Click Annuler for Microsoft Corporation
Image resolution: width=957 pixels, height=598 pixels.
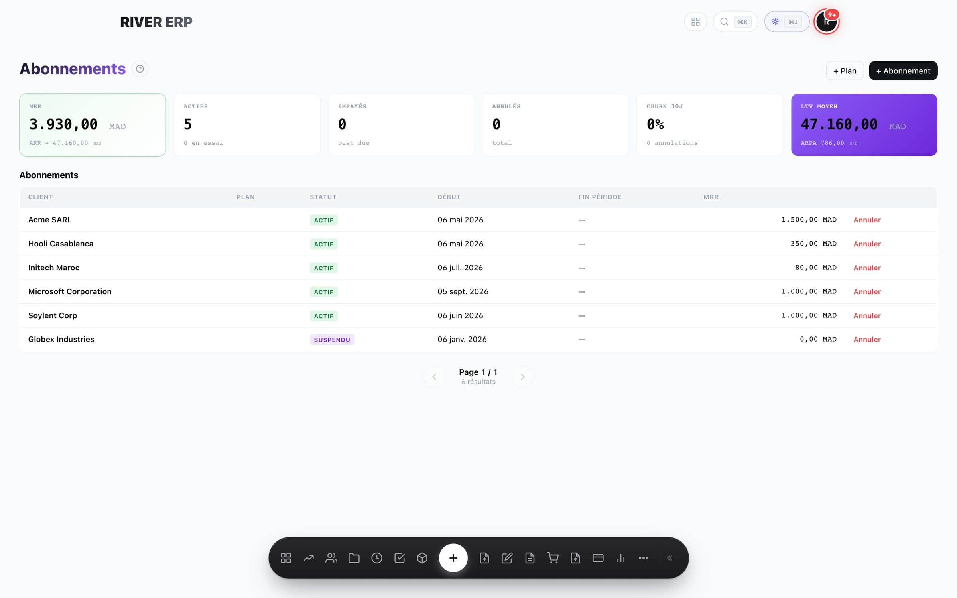tap(867, 291)
